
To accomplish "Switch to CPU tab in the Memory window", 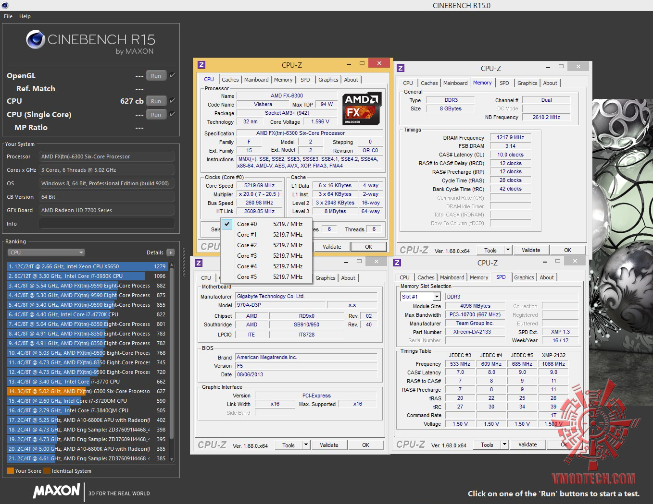I will (408, 83).
